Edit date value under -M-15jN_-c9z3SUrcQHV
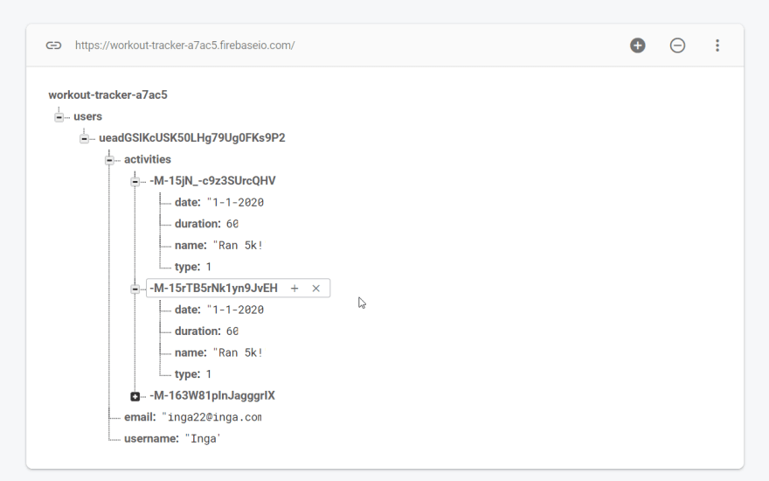The width and height of the screenshot is (769, 481). coord(235,202)
